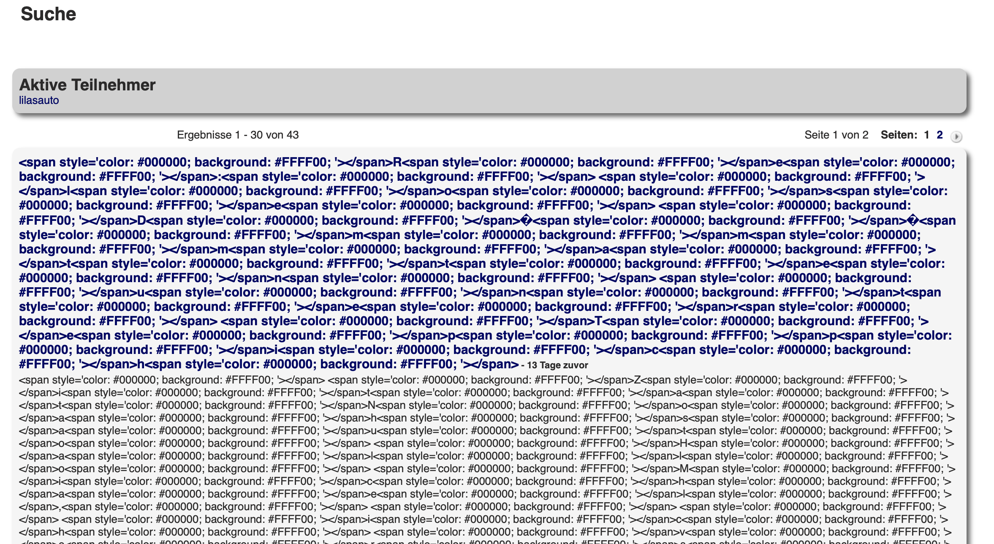Click the first replacement character symbol in the title

coord(527,220)
